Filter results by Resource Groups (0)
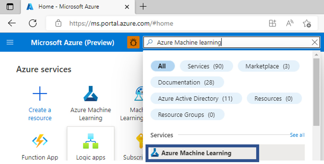The image size is (324, 164). pos(187,115)
